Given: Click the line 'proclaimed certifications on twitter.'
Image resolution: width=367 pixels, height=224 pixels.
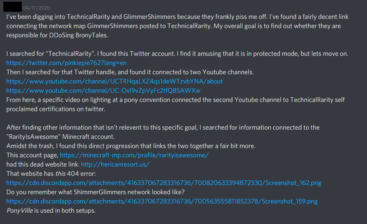Looking at the screenshot, I should point(56,109).
